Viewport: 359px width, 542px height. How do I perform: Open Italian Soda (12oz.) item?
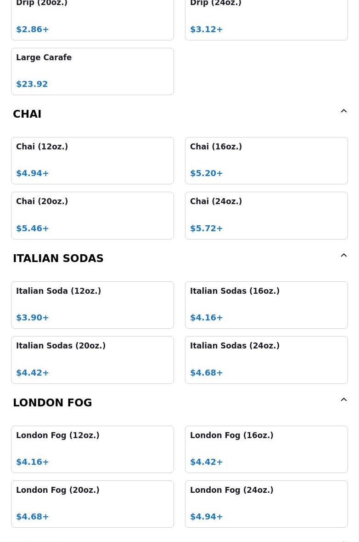tap(92, 305)
